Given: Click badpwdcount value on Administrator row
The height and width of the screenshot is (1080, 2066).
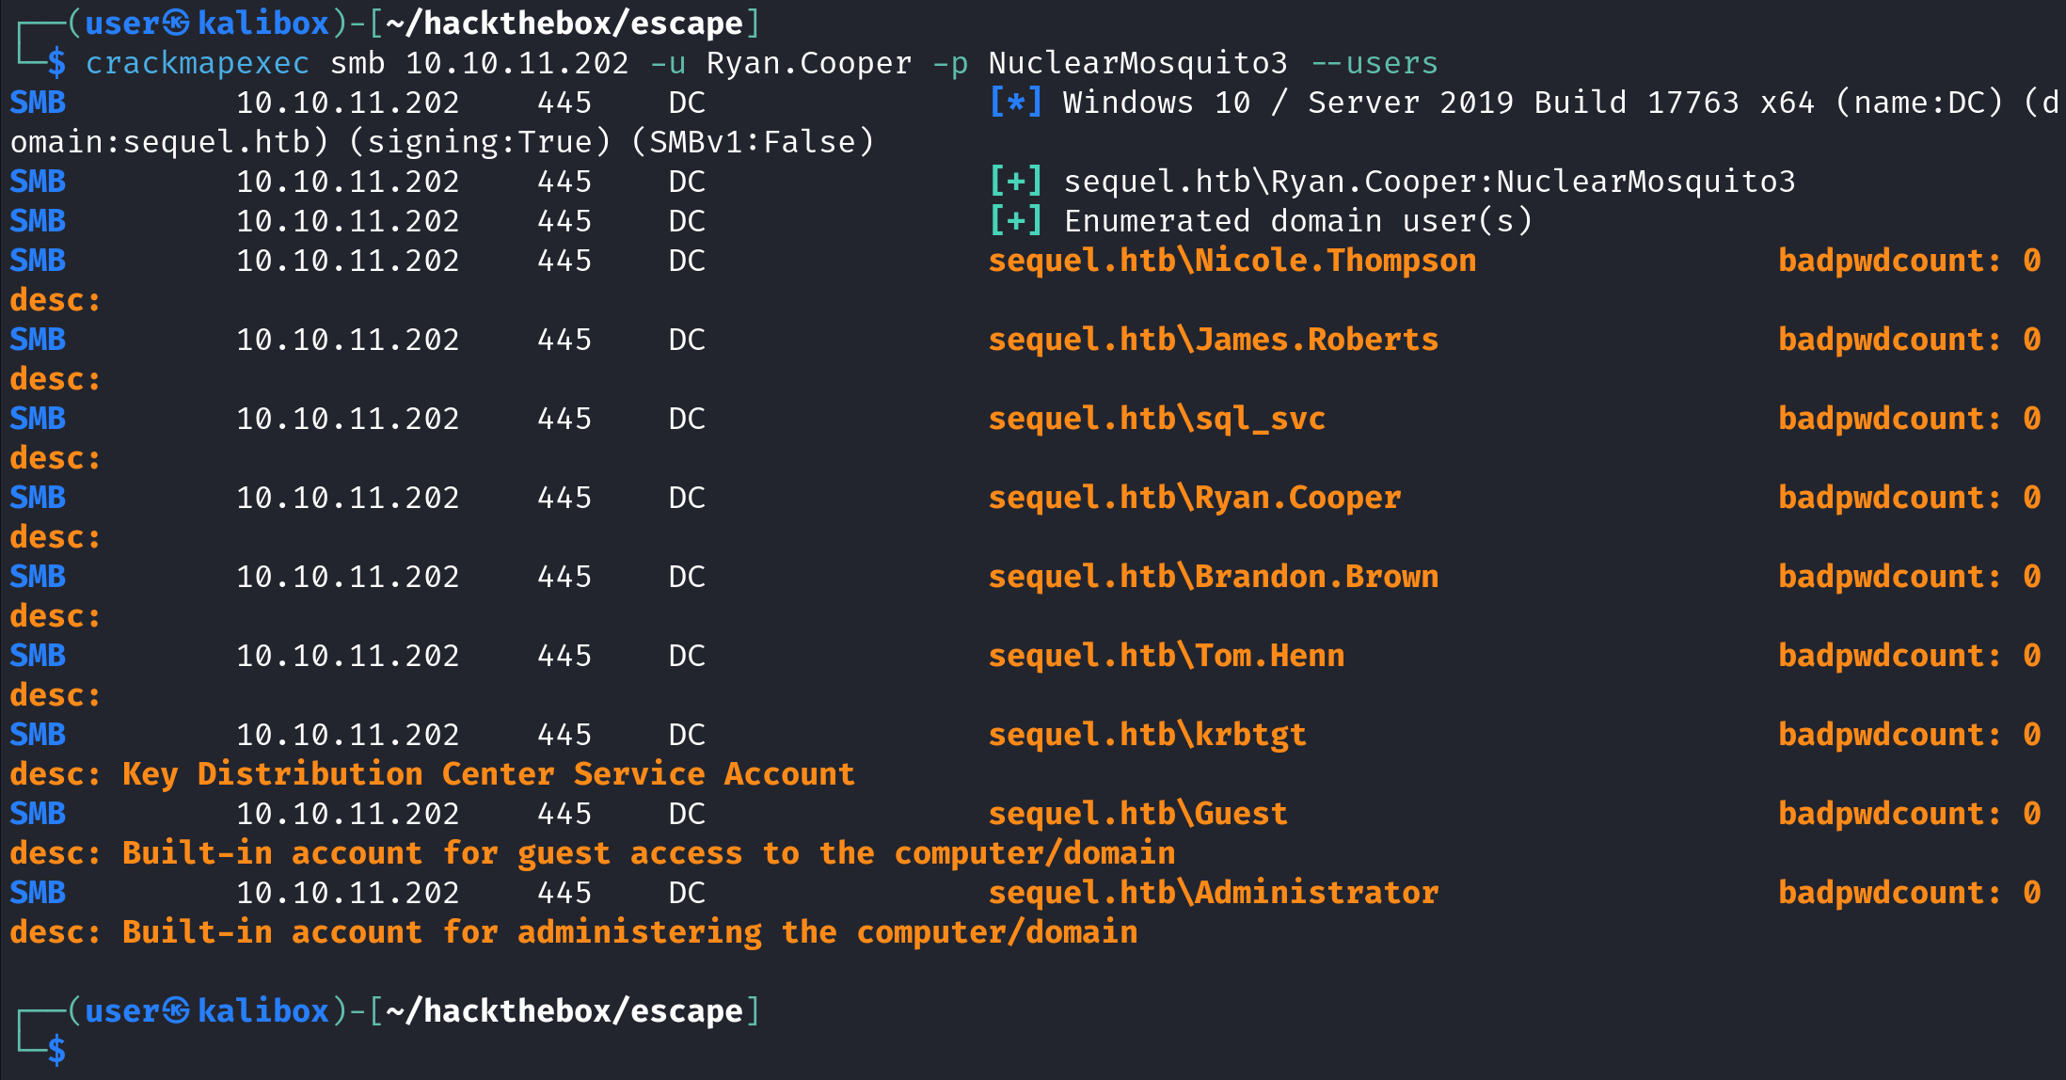Looking at the screenshot, I should 2032,893.
